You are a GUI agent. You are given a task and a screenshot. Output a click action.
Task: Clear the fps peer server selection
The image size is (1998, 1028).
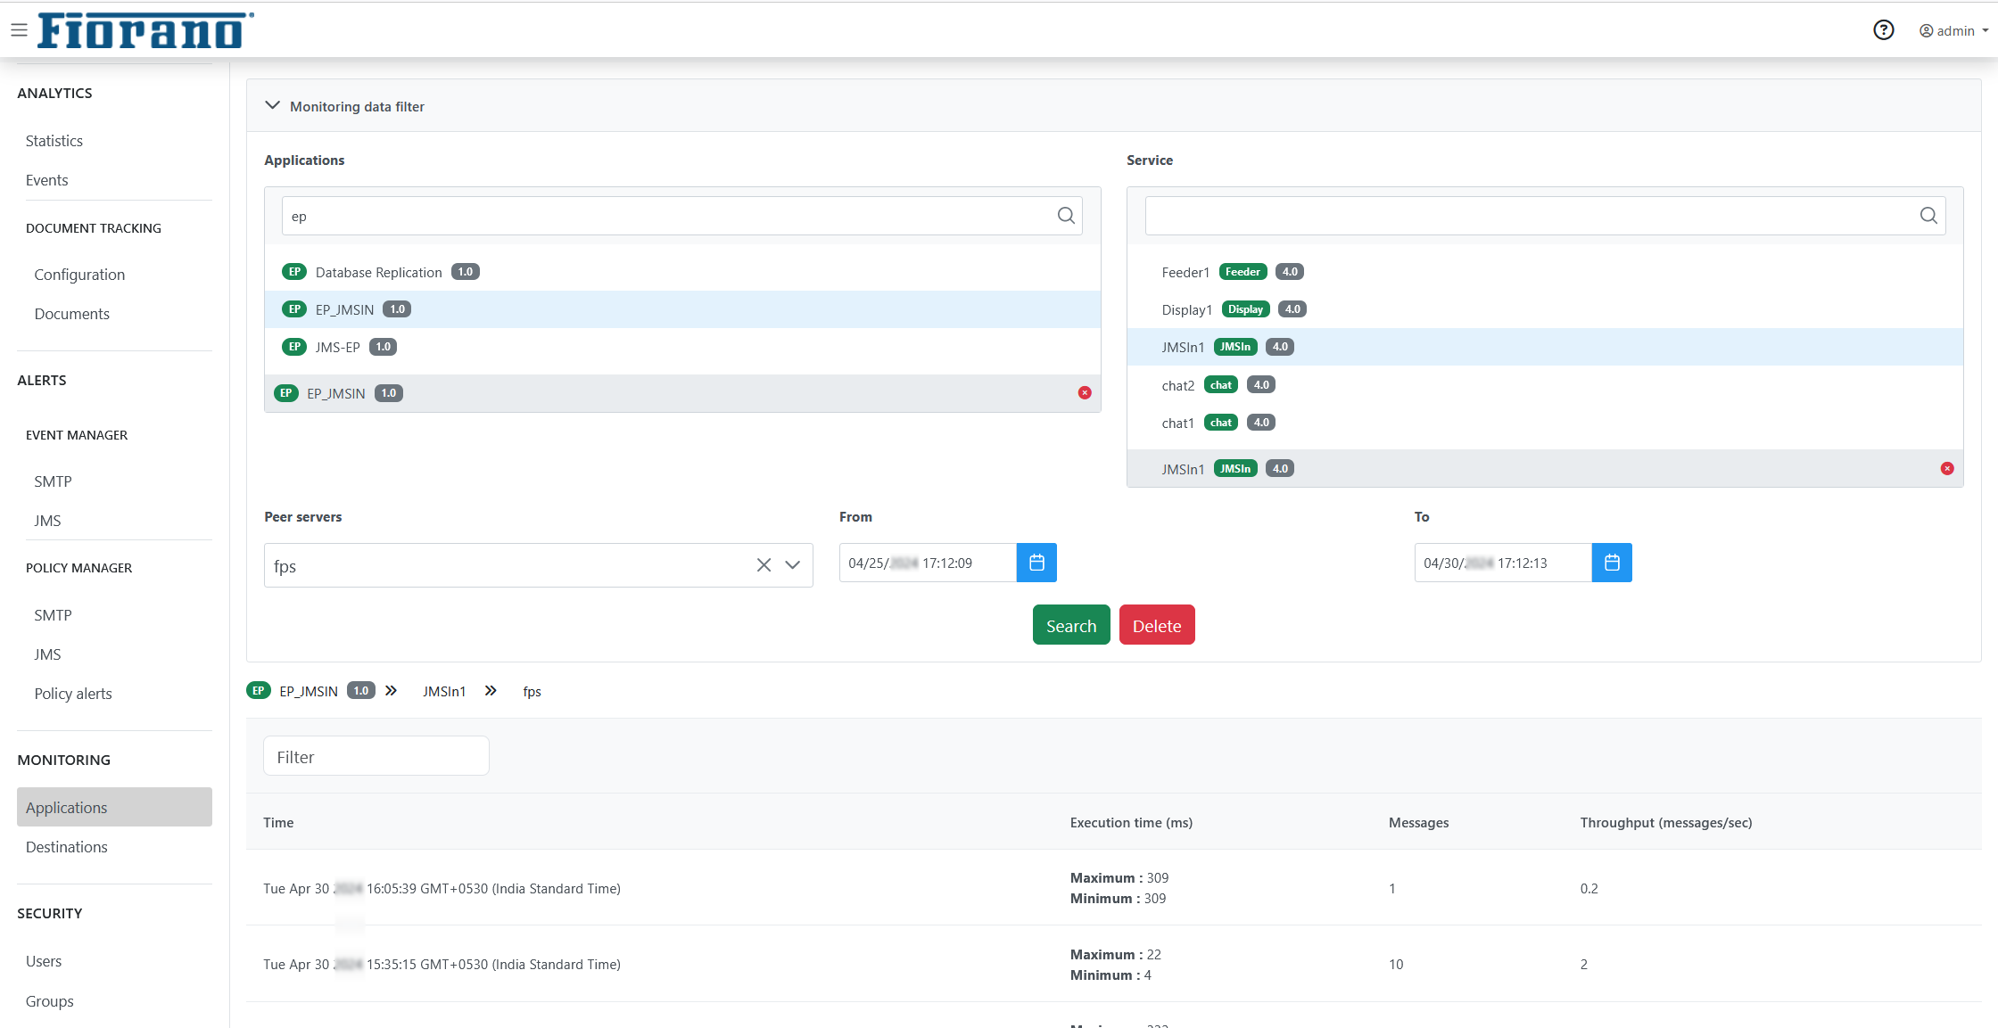pyautogui.click(x=764, y=565)
